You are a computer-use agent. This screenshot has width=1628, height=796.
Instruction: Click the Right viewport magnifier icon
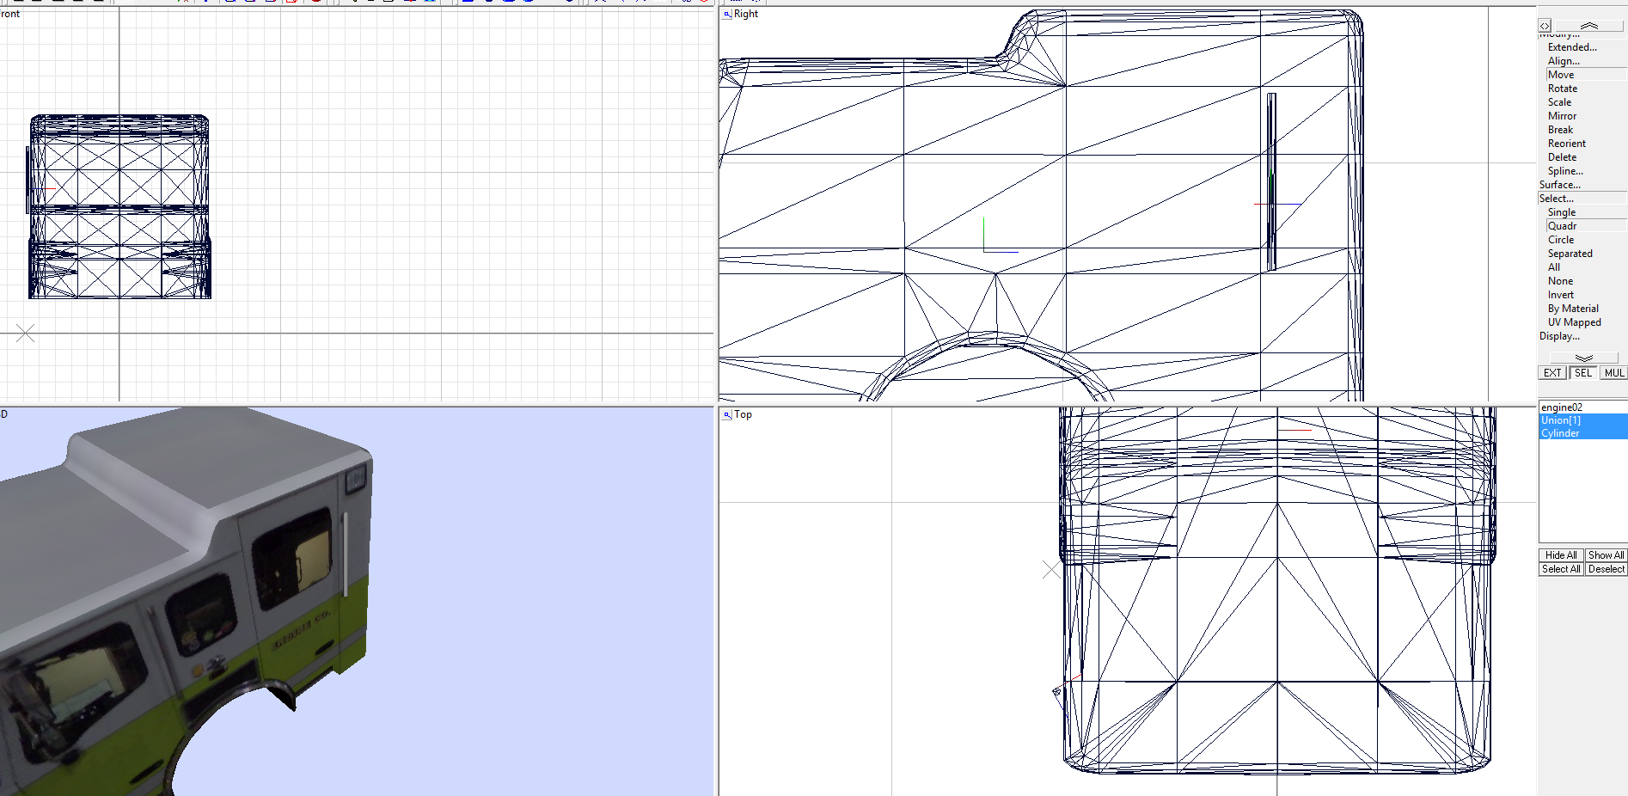[x=726, y=13]
